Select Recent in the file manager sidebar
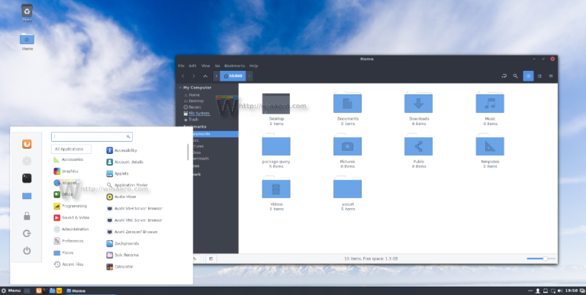This screenshot has width=586, height=295. coord(193,107)
